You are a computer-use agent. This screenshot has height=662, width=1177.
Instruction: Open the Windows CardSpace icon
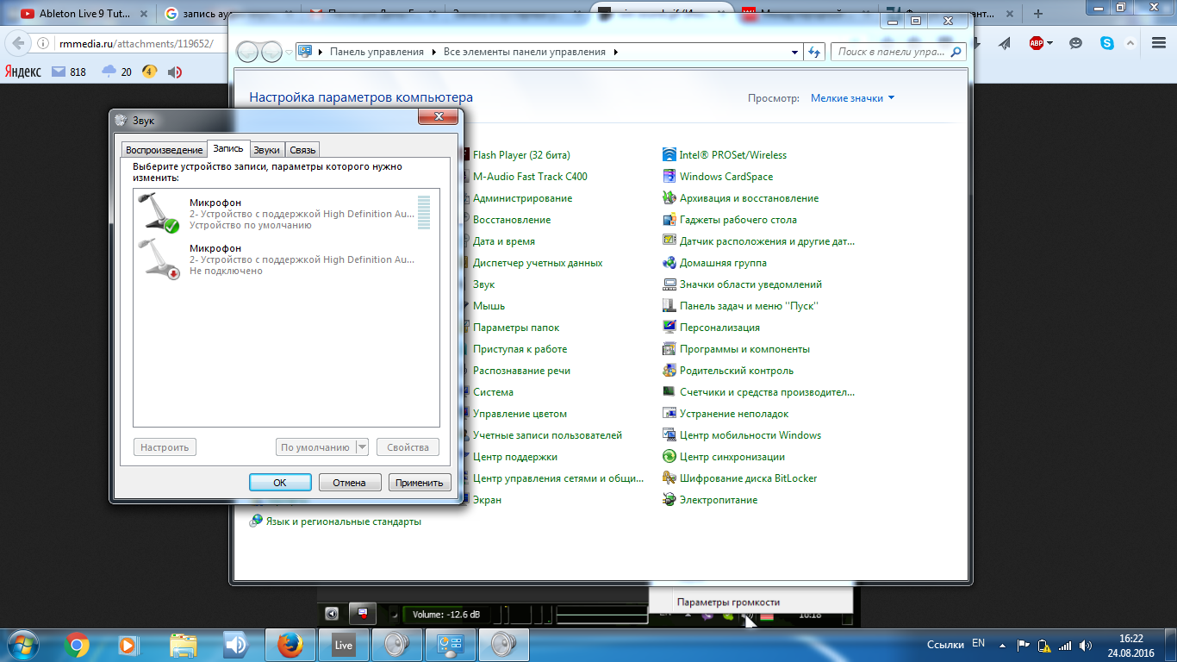tap(669, 177)
